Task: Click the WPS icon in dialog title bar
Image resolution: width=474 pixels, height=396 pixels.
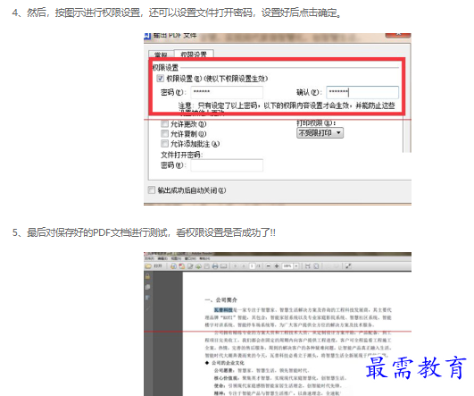Action: [x=147, y=36]
